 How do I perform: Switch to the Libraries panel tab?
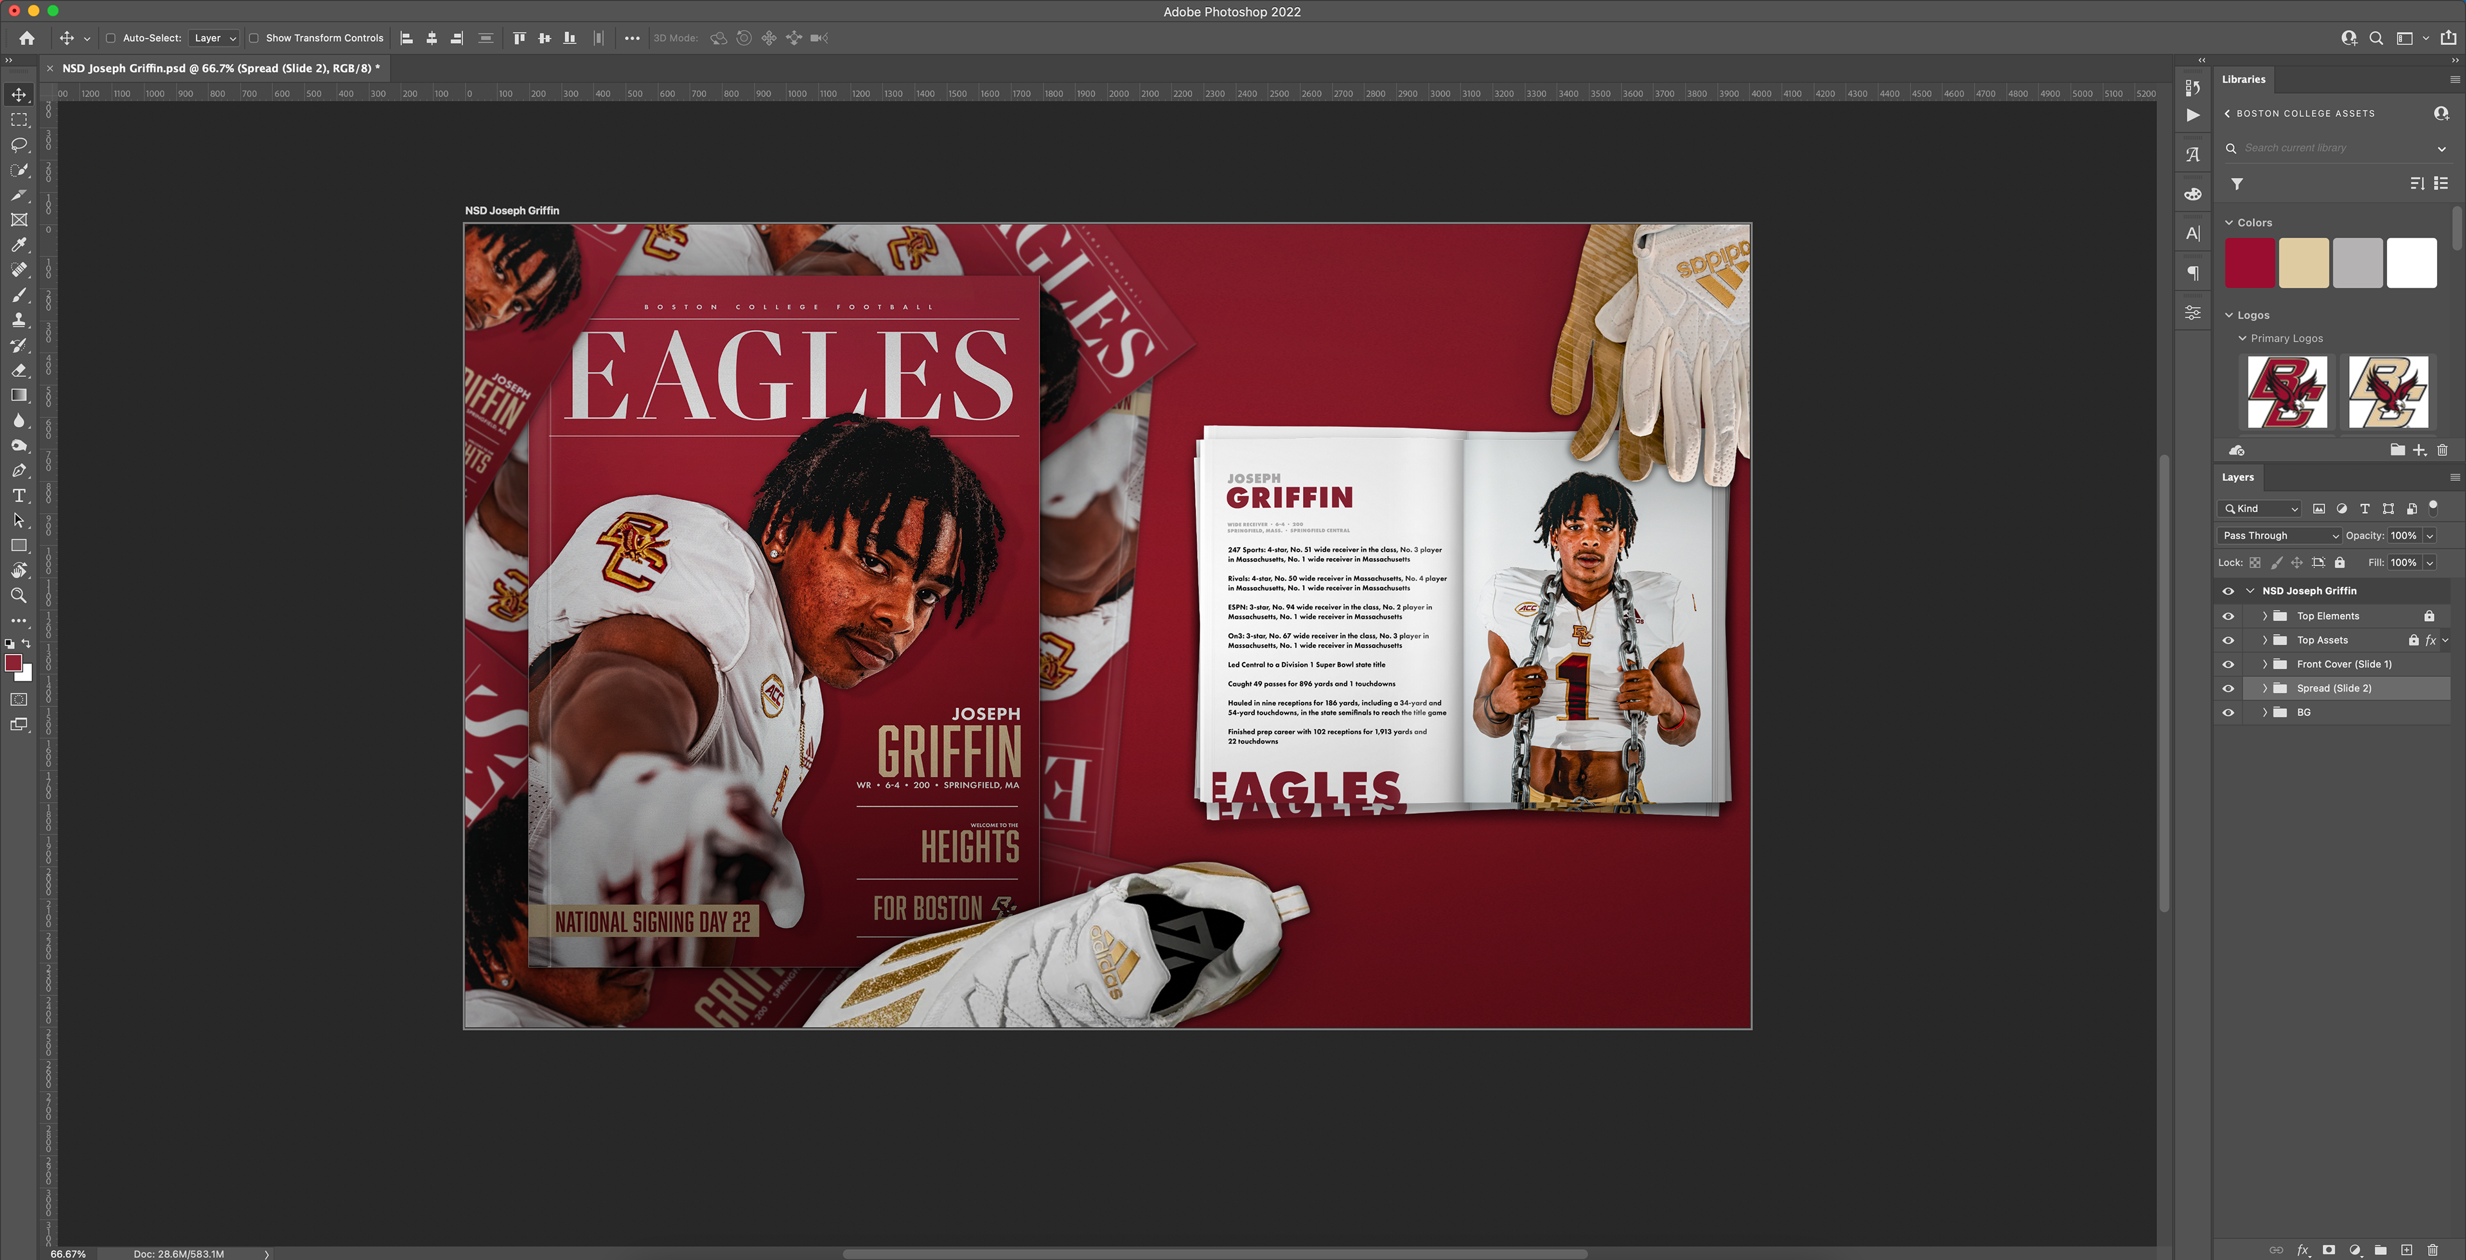point(2243,80)
